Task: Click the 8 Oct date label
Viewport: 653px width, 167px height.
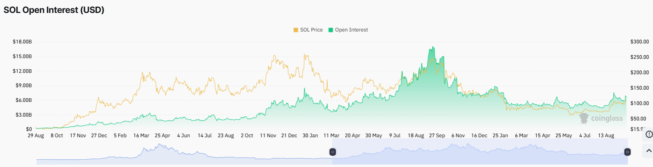Action: 57,135
